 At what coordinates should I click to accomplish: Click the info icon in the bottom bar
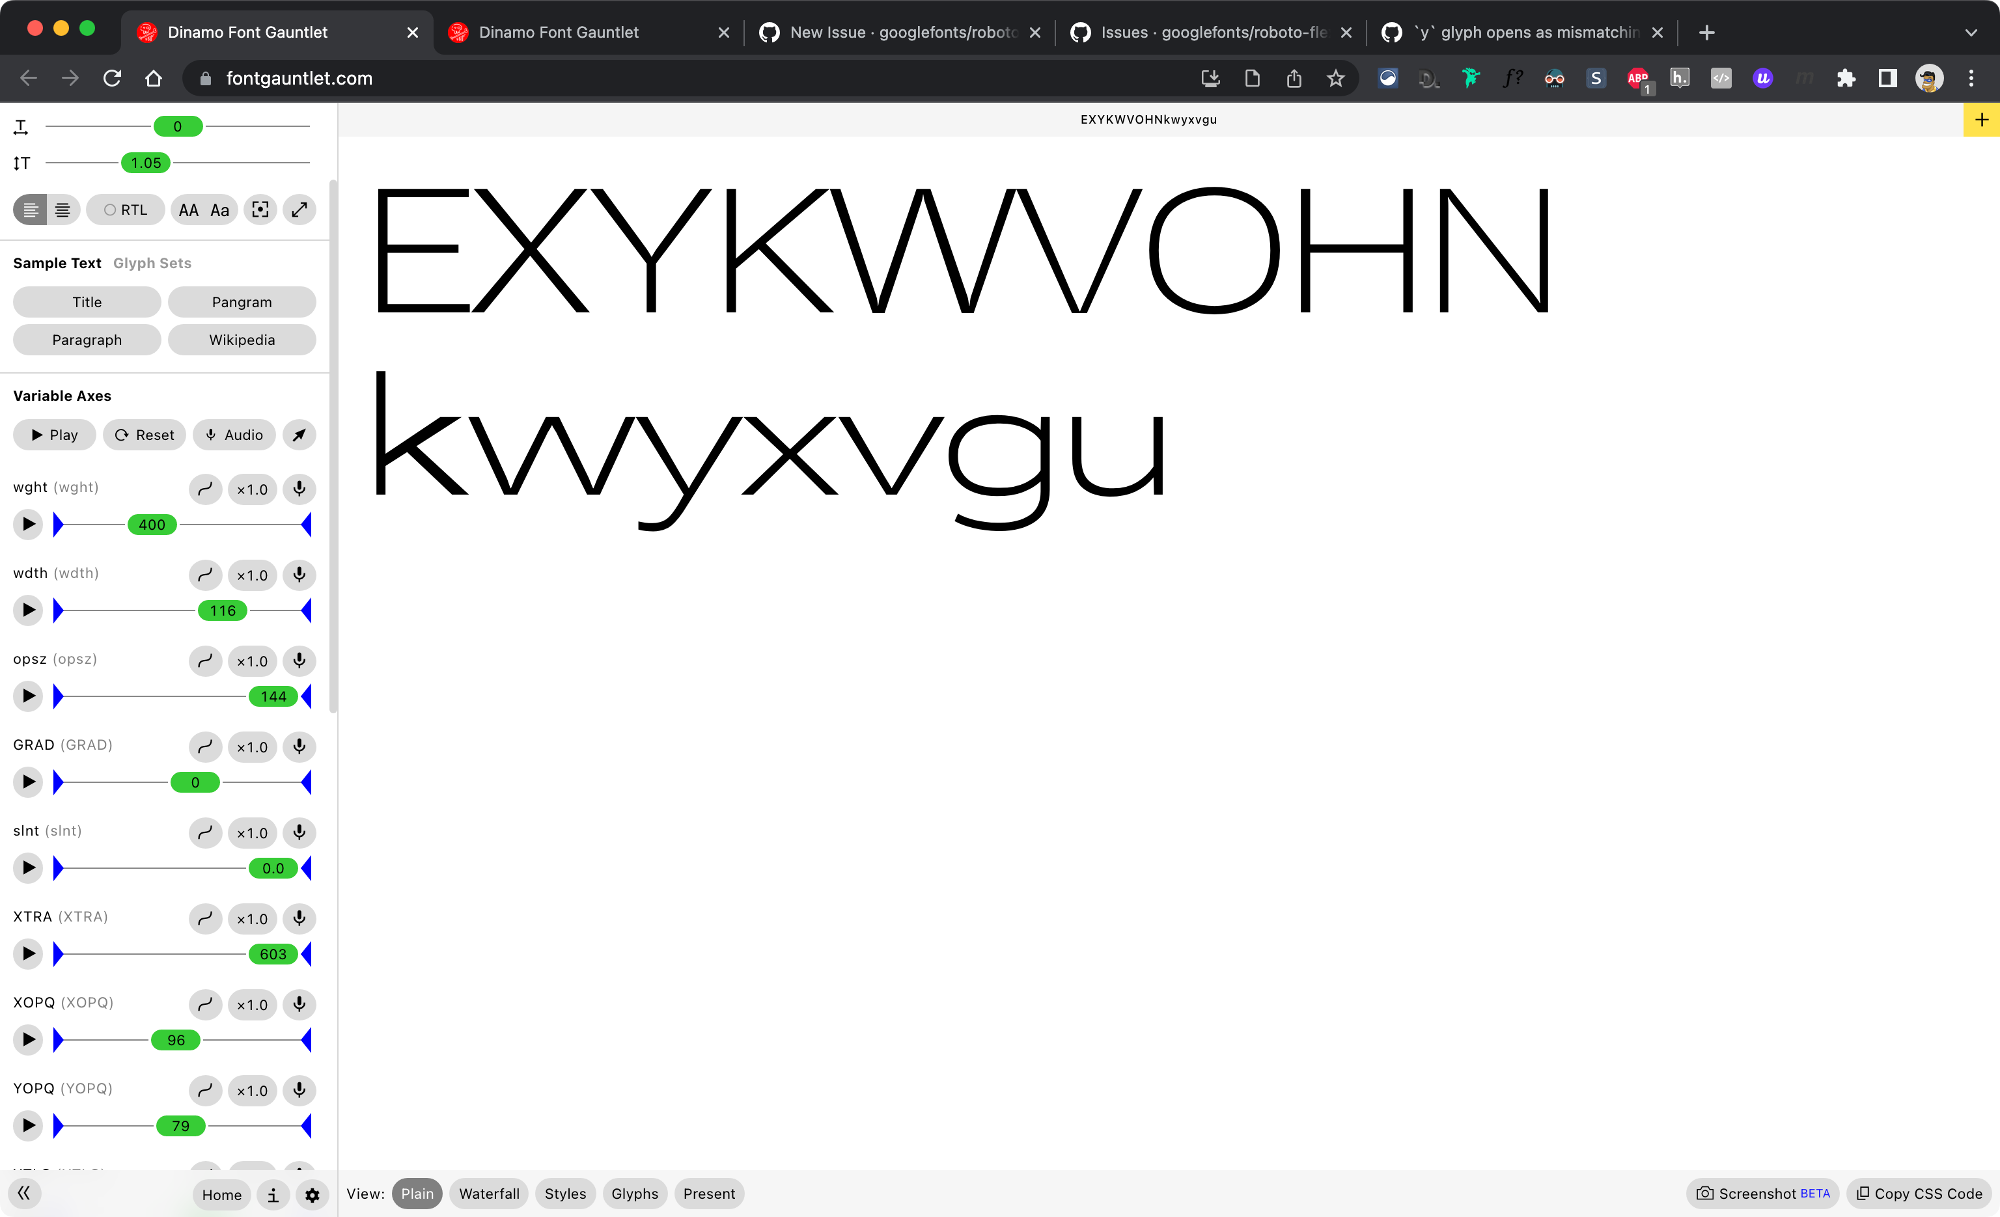point(273,1194)
